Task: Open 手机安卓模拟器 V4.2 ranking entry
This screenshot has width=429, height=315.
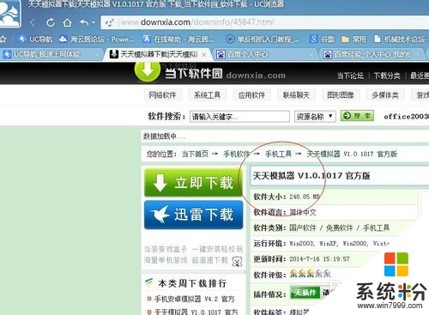Action: (194, 299)
